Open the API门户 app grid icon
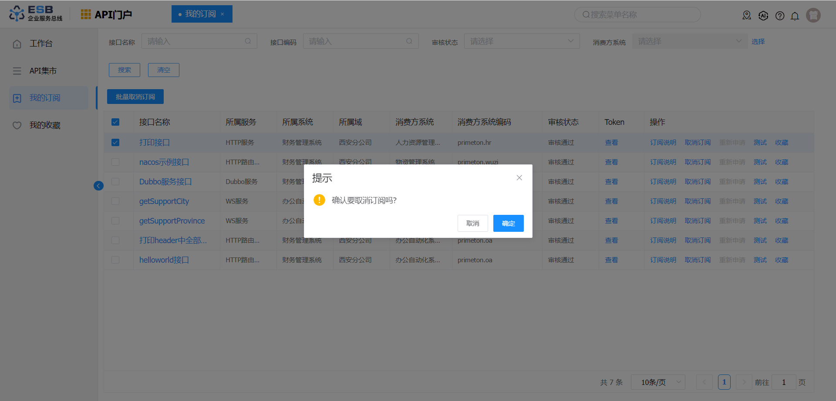 coord(86,14)
